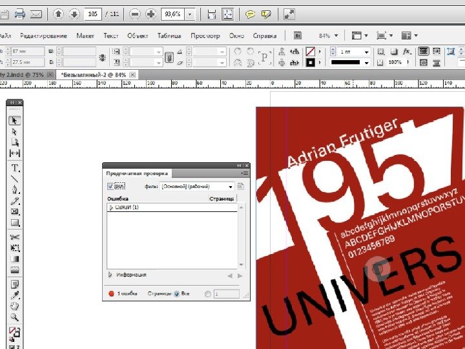Select the page range radio button
The width and height of the screenshot is (465, 349).
207,294
